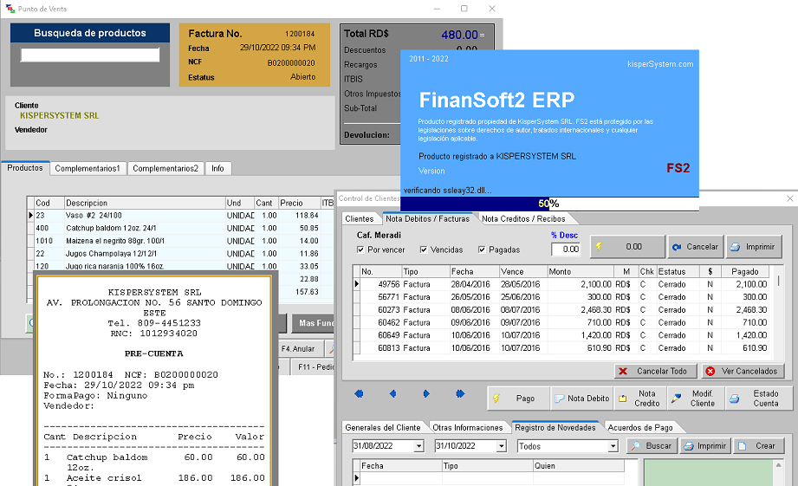Create a Nota Credito
798x486 pixels.
click(x=639, y=399)
